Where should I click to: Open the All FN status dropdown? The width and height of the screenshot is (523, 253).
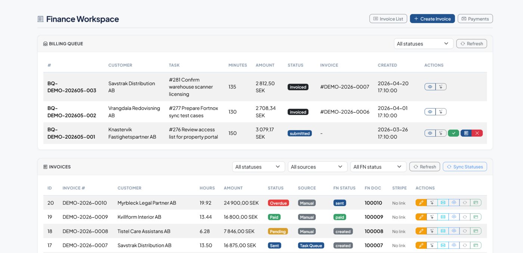click(x=378, y=166)
